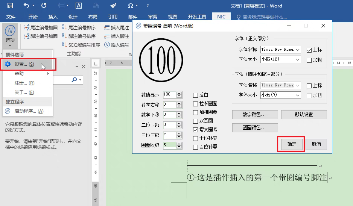
Task: Check 上标 in 脚注和尾注部分 group
Action: pyautogui.click(x=309, y=86)
